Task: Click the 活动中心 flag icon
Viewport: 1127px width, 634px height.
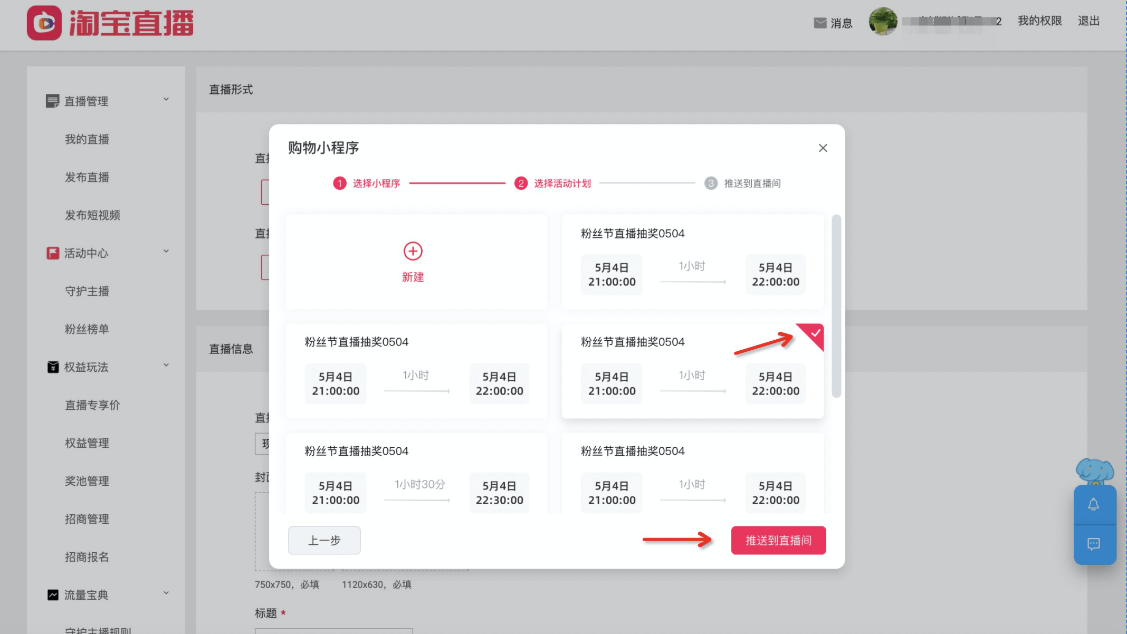Action: pos(53,253)
